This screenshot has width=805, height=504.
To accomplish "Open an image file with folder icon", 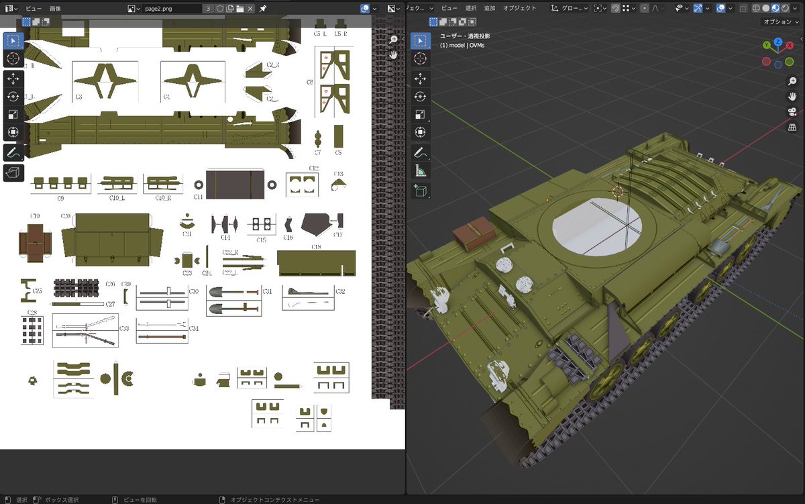I will coord(239,8).
